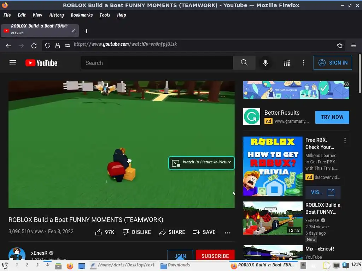Open the notification alert tray icon
This screenshot has height=271, width=362.
(x=345, y=265)
